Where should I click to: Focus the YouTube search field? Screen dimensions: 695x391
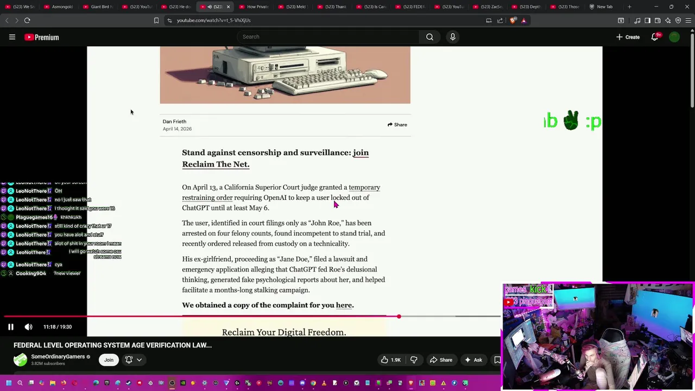[x=328, y=37]
